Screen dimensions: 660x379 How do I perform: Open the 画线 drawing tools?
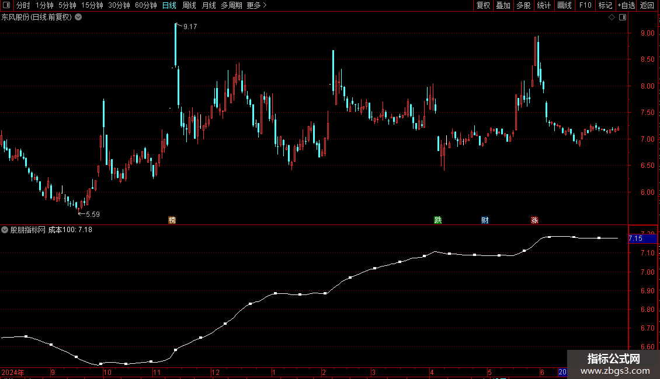coord(564,5)
